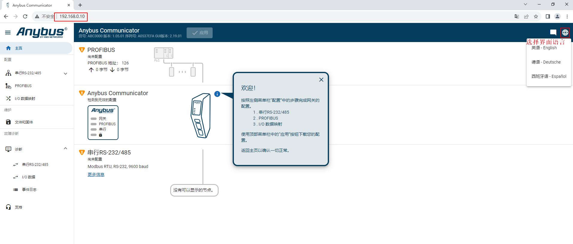Click the Anybus Communicator section heading
The height and width of the screenshot is (244, 573).
point(118,93)
